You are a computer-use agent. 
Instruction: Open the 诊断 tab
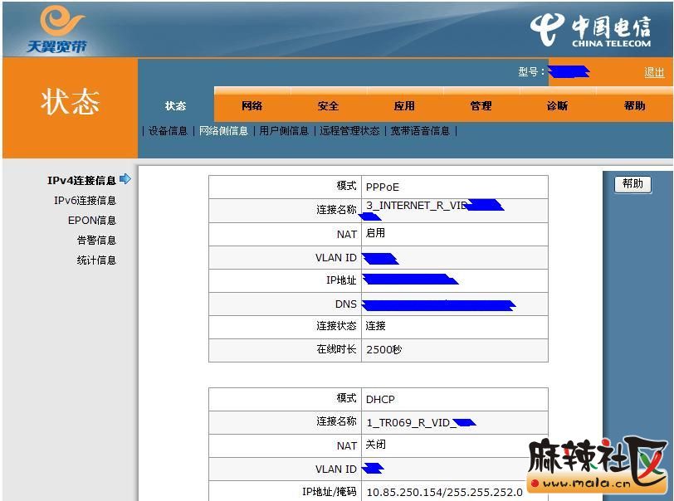(x=557, y=106)
